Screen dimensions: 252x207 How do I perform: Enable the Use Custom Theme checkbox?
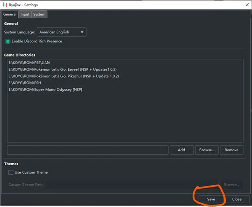pos(11,172)
